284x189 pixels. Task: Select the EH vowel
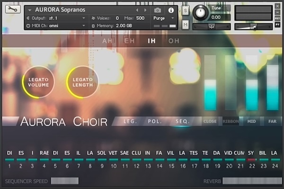tap(130, 41)
